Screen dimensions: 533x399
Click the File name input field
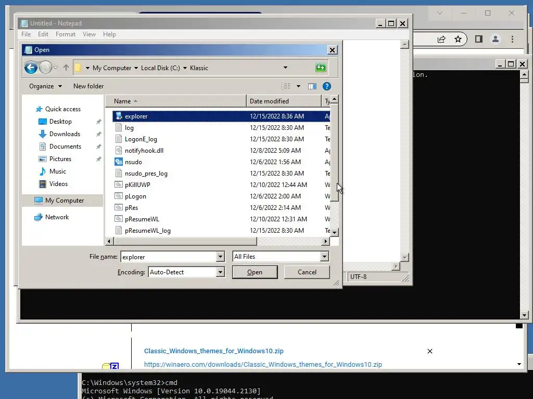coord(169,257)
